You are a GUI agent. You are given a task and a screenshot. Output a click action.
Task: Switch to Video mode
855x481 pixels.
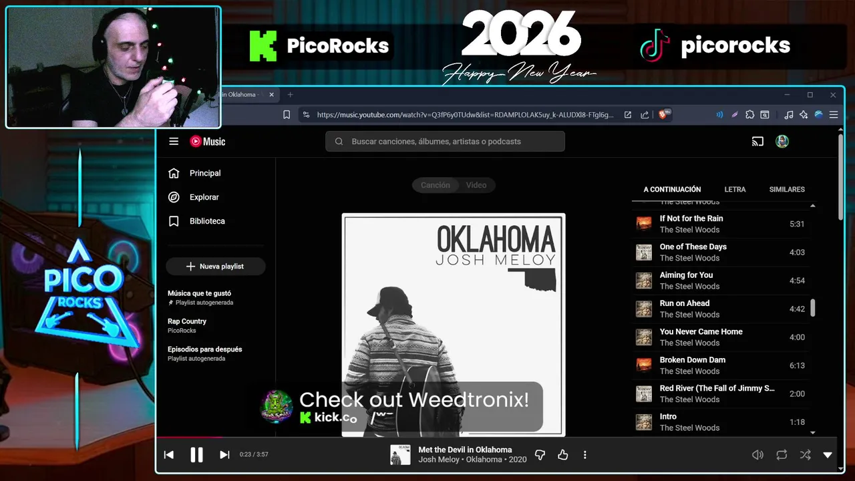(x=476, y=185)
